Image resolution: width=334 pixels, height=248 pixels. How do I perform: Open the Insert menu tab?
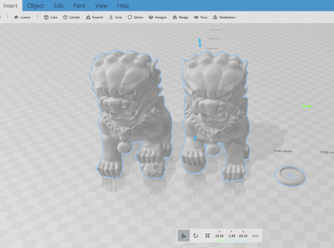click(x=10, y=6)
